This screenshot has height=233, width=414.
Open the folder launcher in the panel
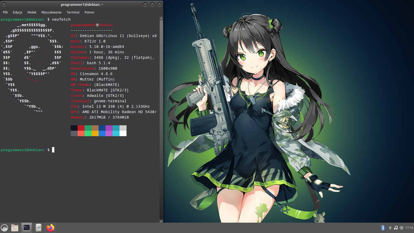coord(15,228)
